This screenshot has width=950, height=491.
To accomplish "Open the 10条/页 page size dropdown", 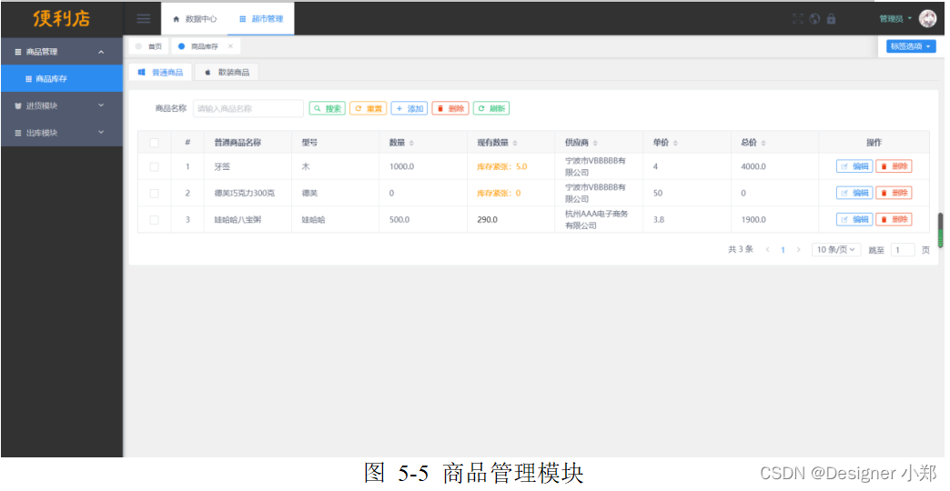I will pos(836,249).
